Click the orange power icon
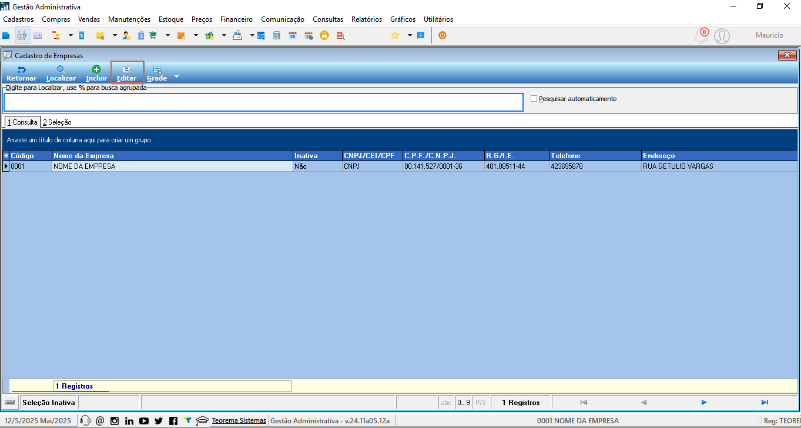The width and height of the screenshot is (801, 428). (x=443, y=35)
